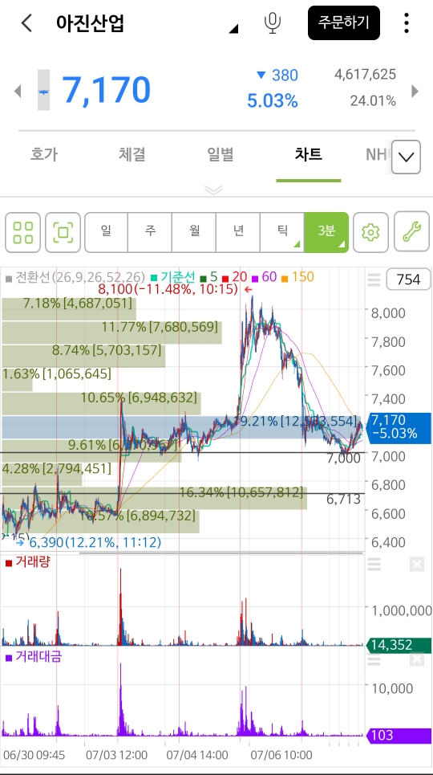Image resolution: width=433 pixels, height=775 pixels.
Task: Click the 11.77% [7,680,569] profile bar
Action: tap(111, 332)
